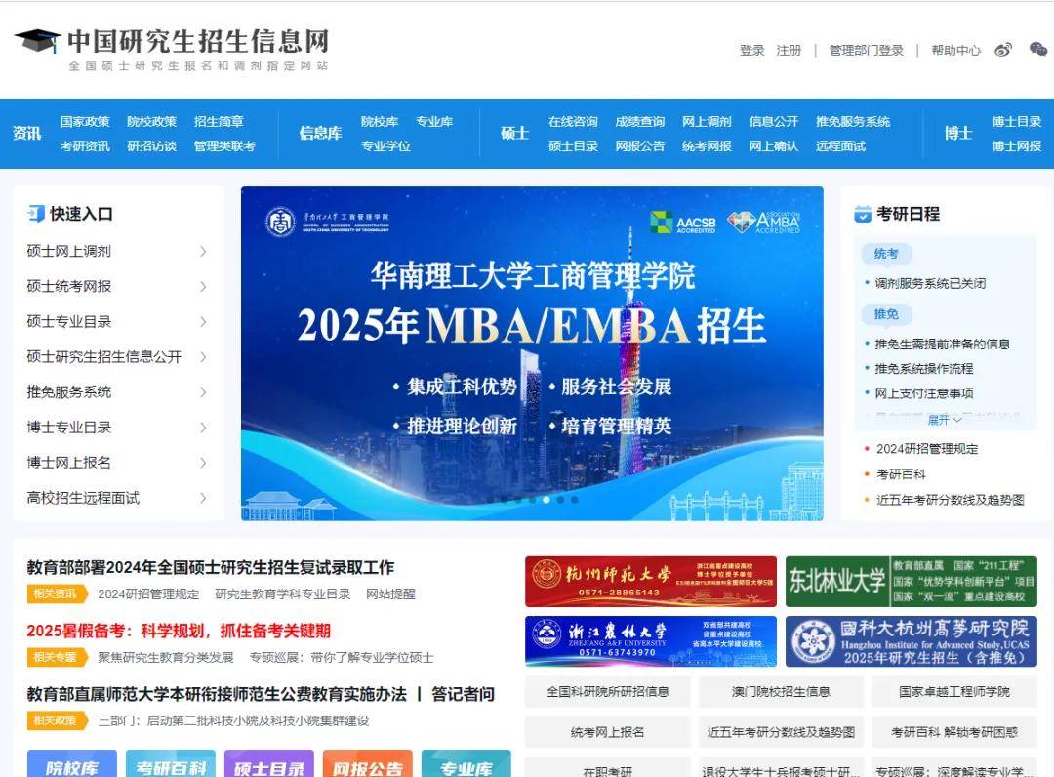The image size is (1054, 777).
Task: Click the Weibo icon in header
Action: [x=1003, y=50]
